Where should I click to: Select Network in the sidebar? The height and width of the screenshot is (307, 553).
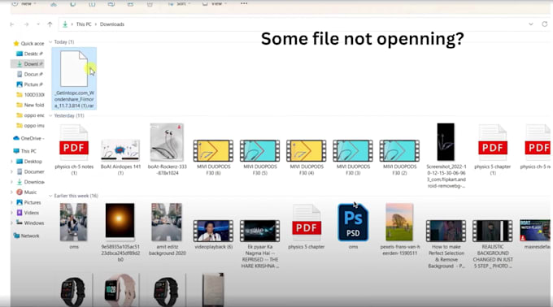[26, 236]
